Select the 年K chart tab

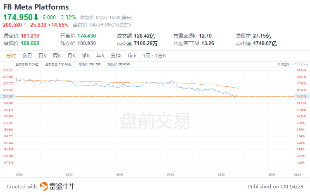[x=100, y=56]
